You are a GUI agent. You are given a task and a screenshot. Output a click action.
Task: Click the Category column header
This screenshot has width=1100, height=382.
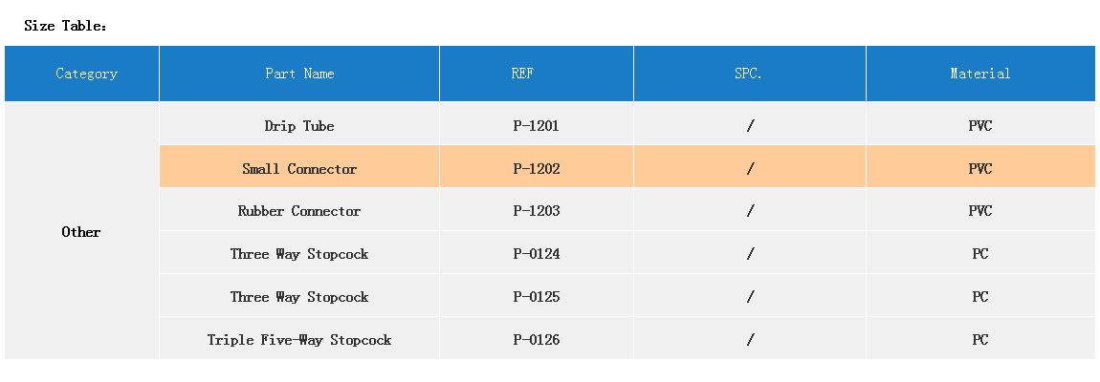click(86, 74)
